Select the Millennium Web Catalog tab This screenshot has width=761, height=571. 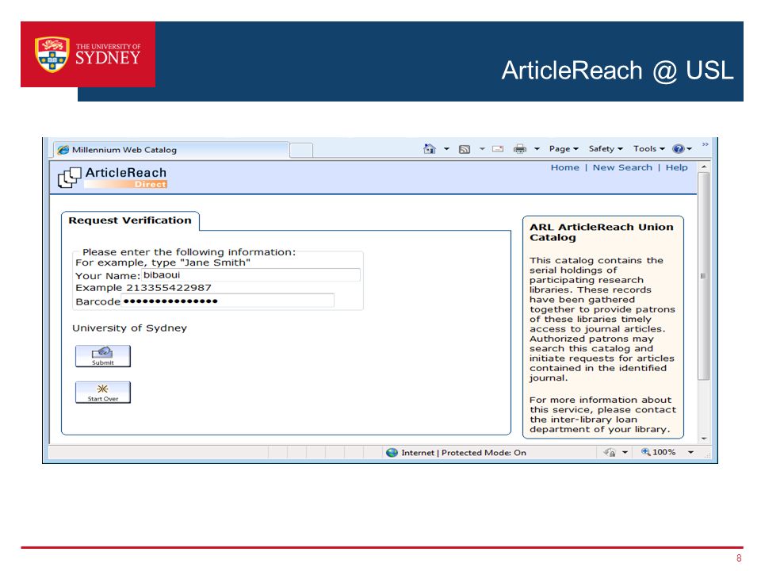171,150
